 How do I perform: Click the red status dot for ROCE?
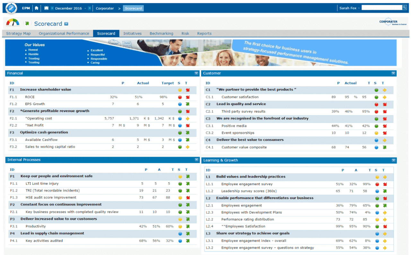point(180,97)
